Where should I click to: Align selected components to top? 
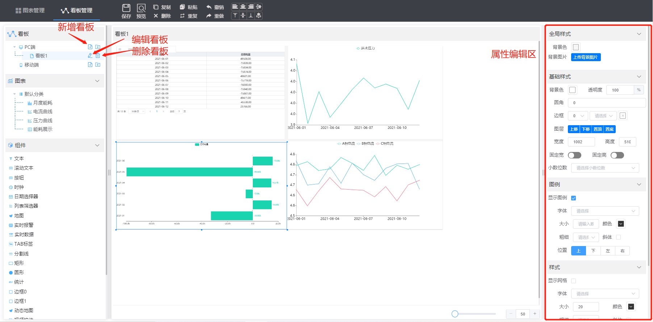[235, 15]
